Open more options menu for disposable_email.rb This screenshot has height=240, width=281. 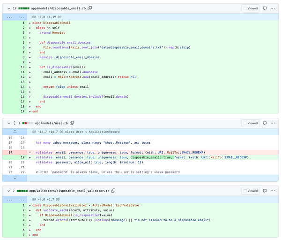pos(273,8)
